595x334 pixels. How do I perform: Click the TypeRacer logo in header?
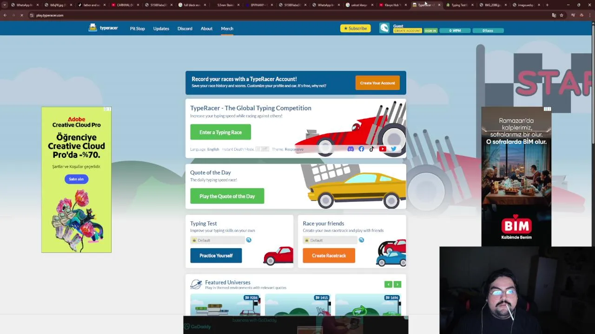point(103,28)
